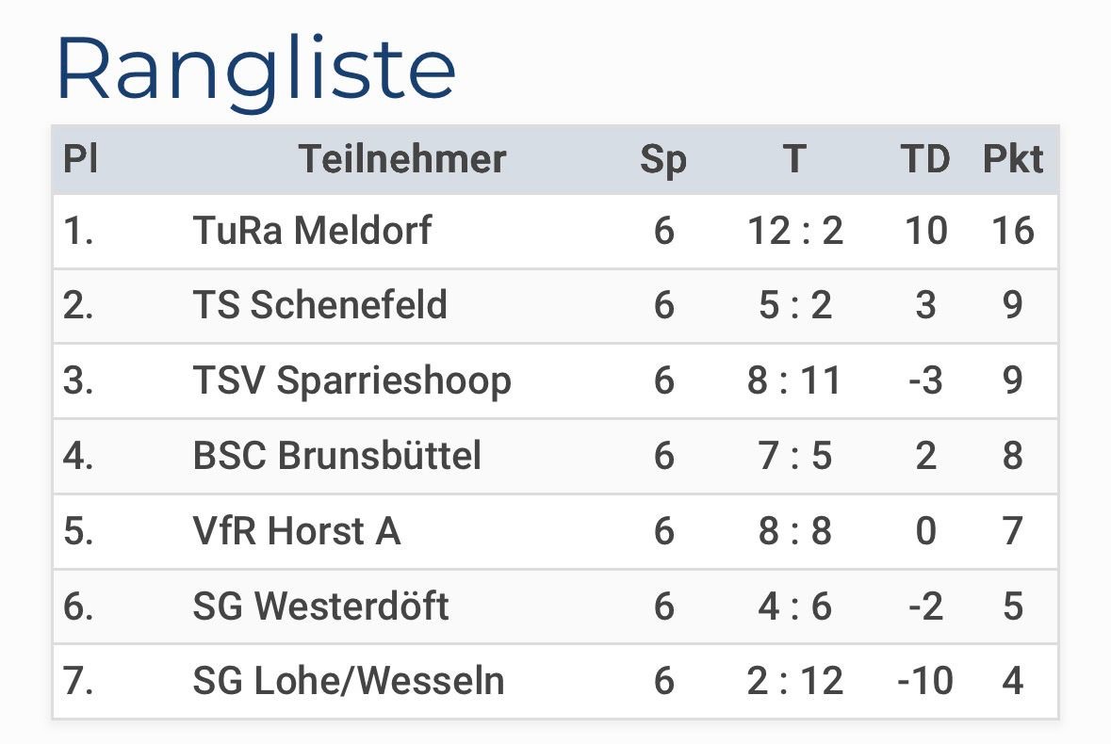Open TS Schenefeld team entry
Image resolution: width=1111 pixels, height=744 pixels.
point(319,306)
